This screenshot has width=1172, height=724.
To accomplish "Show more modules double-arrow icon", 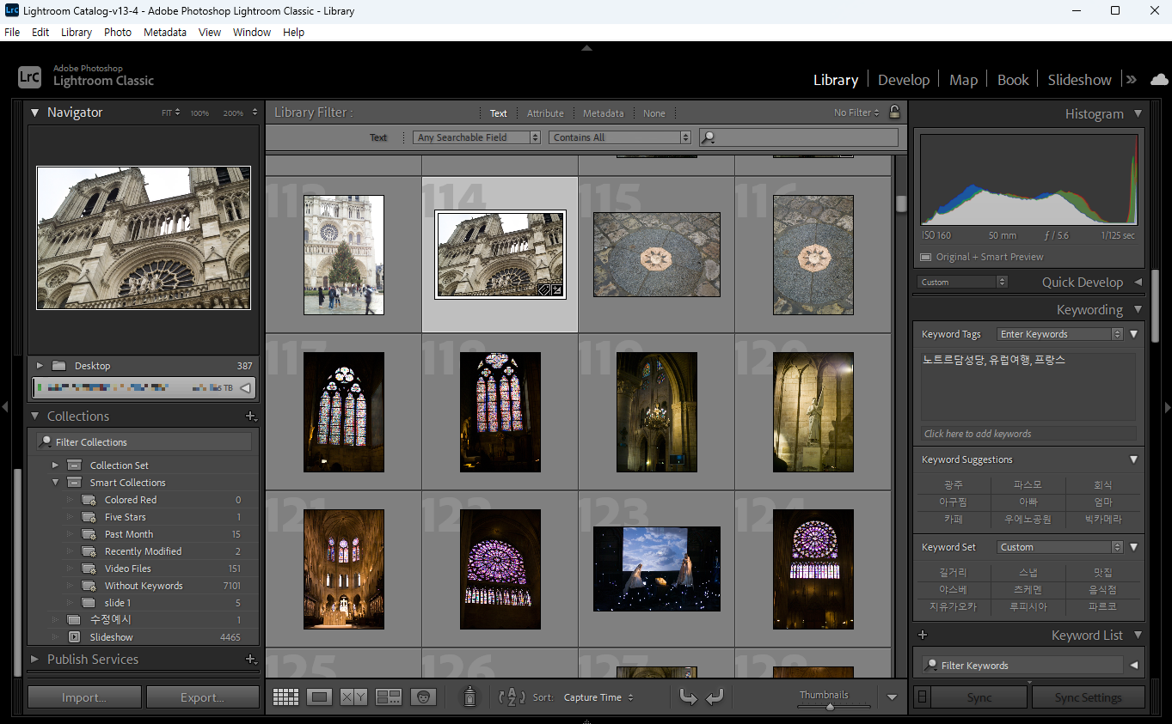I will click(x=1132, y=79).
